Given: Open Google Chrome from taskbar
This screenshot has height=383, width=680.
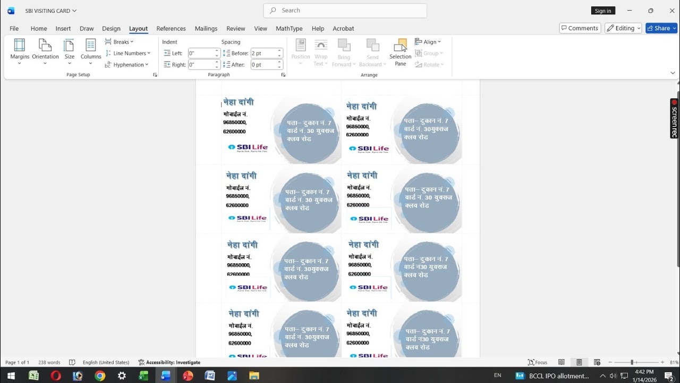Looking at the screenshot, I should click(x=100, y=376).
